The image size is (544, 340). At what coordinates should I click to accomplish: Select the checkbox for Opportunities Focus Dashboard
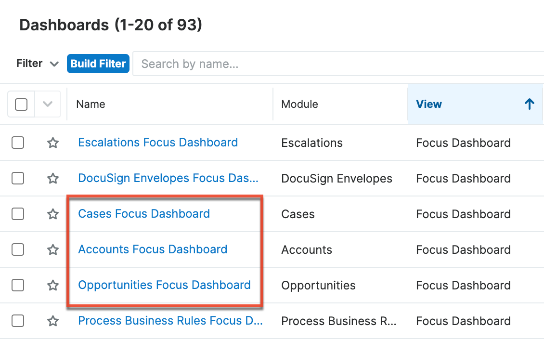pyautogui.click(x=18, y=285)
